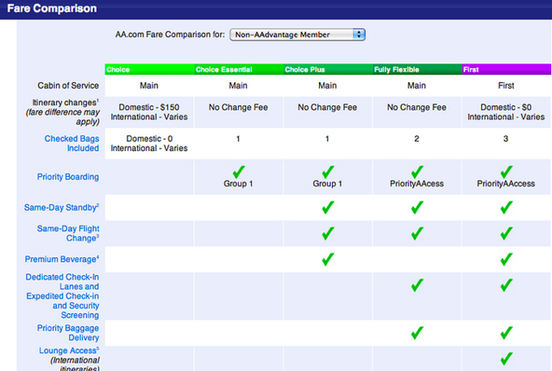The width and height of the screenshot is (552, 371).
Task: Click Priority Boarding checkmark under Choice Plus
Action: coord(328,172)
